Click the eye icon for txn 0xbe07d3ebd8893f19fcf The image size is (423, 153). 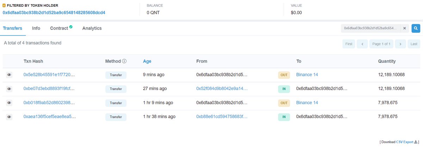click(x=9, y=89)
